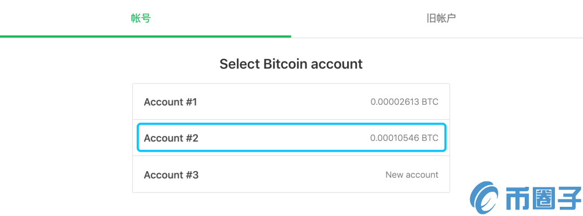Click the Account #1 name text
The image size is (583, 216).
170,102
